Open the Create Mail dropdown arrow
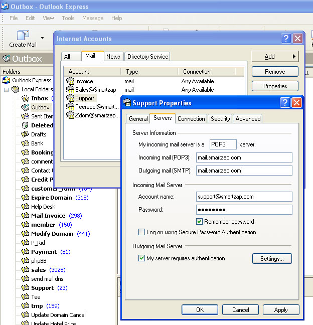The height and width of the screenshot is (325, 313). [x=42, y=38]
